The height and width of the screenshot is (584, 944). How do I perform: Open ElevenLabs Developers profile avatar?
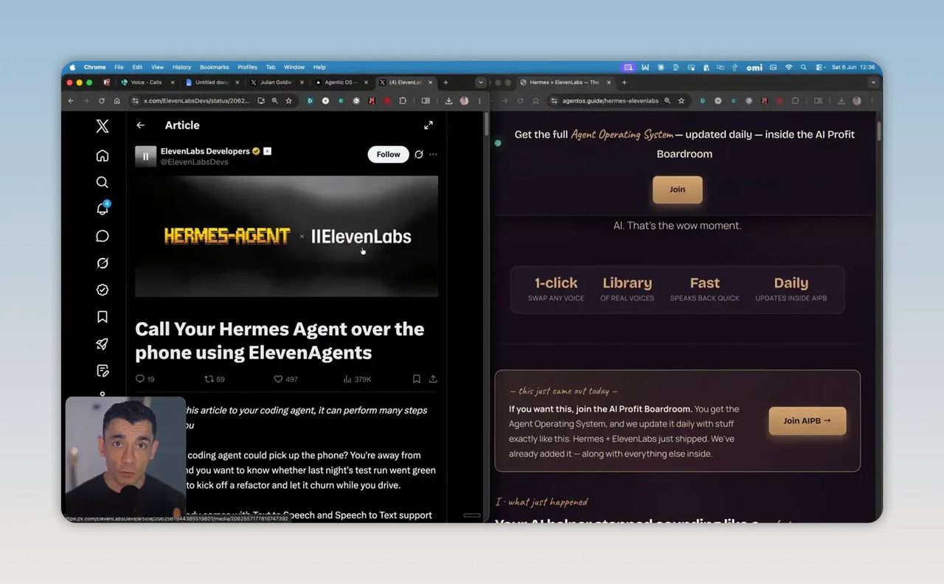coord(145,156)
